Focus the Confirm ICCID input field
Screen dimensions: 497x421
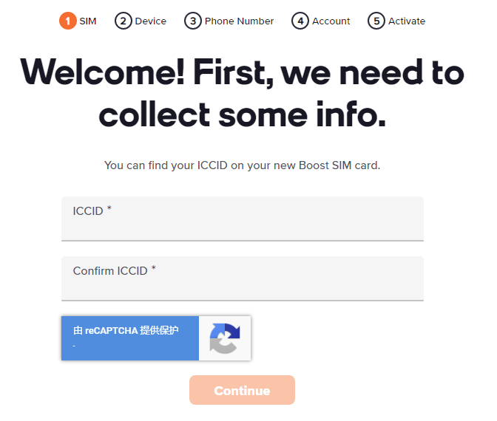pos(243,285)
